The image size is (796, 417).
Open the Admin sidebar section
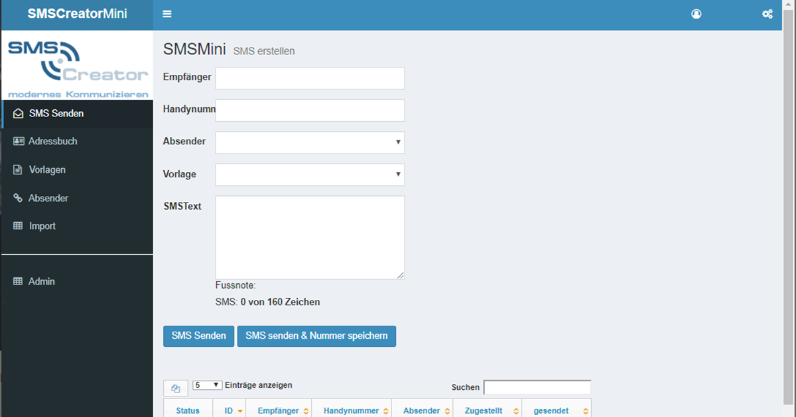coord(41,281)
